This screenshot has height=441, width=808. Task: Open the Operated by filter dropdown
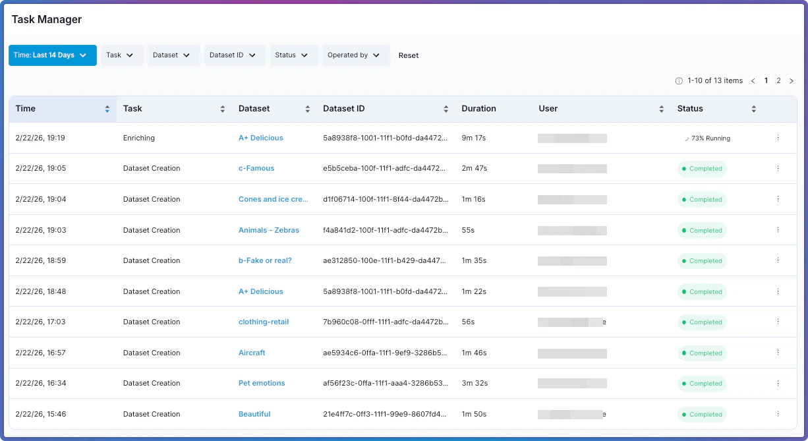[355, 55]
